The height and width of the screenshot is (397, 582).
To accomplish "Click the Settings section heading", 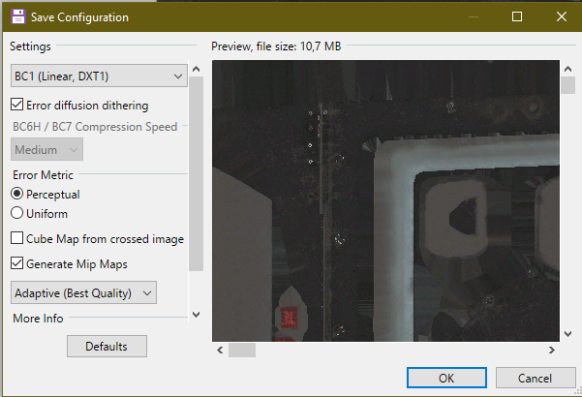I will click(x=30, y=46).
